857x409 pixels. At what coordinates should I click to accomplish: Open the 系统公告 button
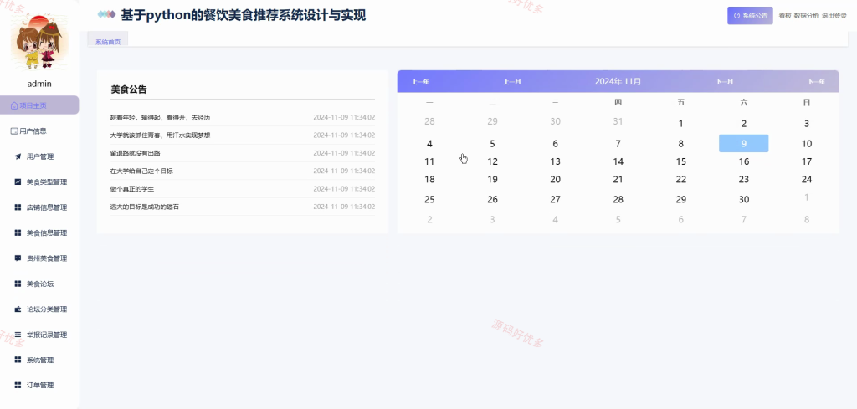coord(750,16)
